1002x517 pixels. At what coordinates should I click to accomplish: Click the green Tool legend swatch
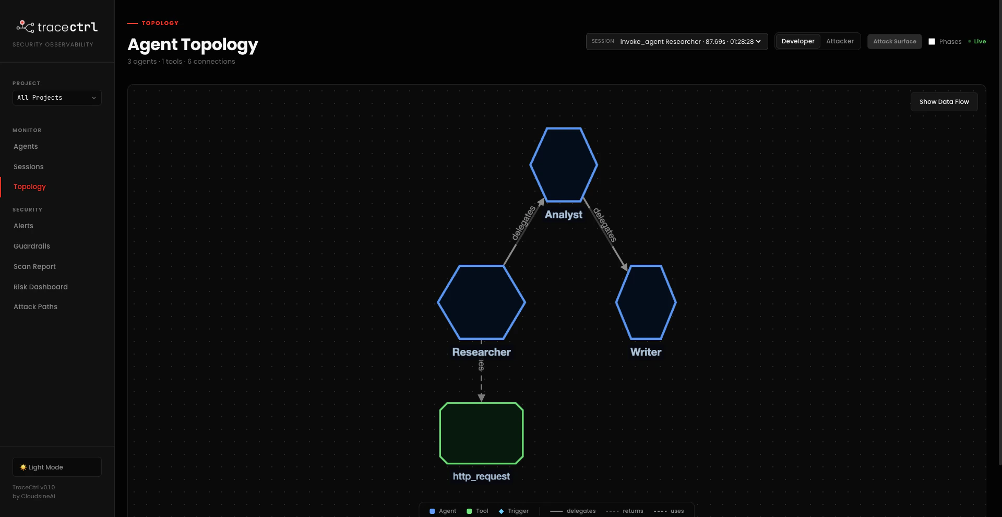coord(469,511)
